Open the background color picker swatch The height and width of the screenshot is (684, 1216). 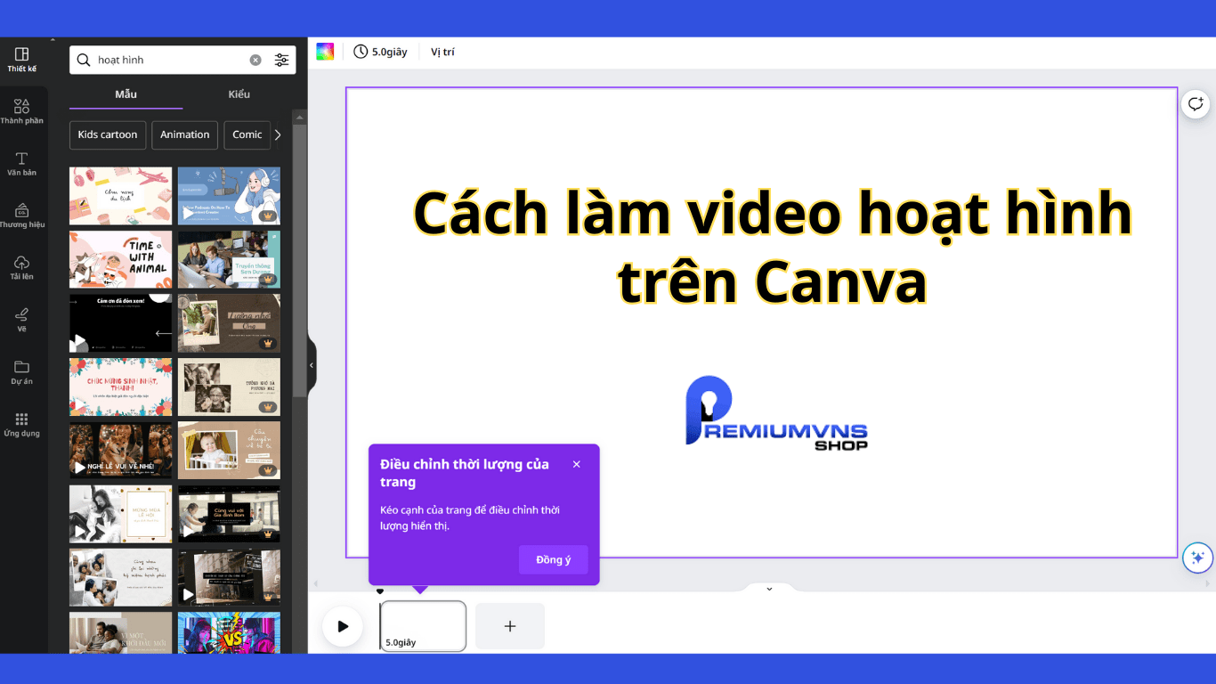[325, 51]
